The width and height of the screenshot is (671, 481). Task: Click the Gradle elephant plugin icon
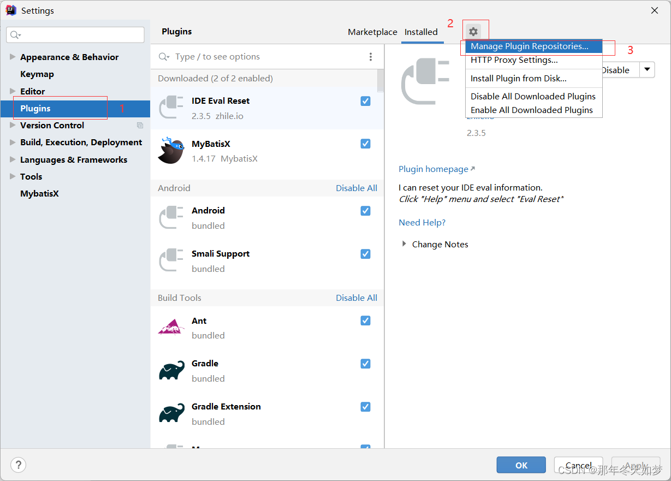[171, 371]
